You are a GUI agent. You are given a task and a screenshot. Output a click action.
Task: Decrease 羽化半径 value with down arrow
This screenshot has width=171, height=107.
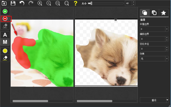point(167,50)
